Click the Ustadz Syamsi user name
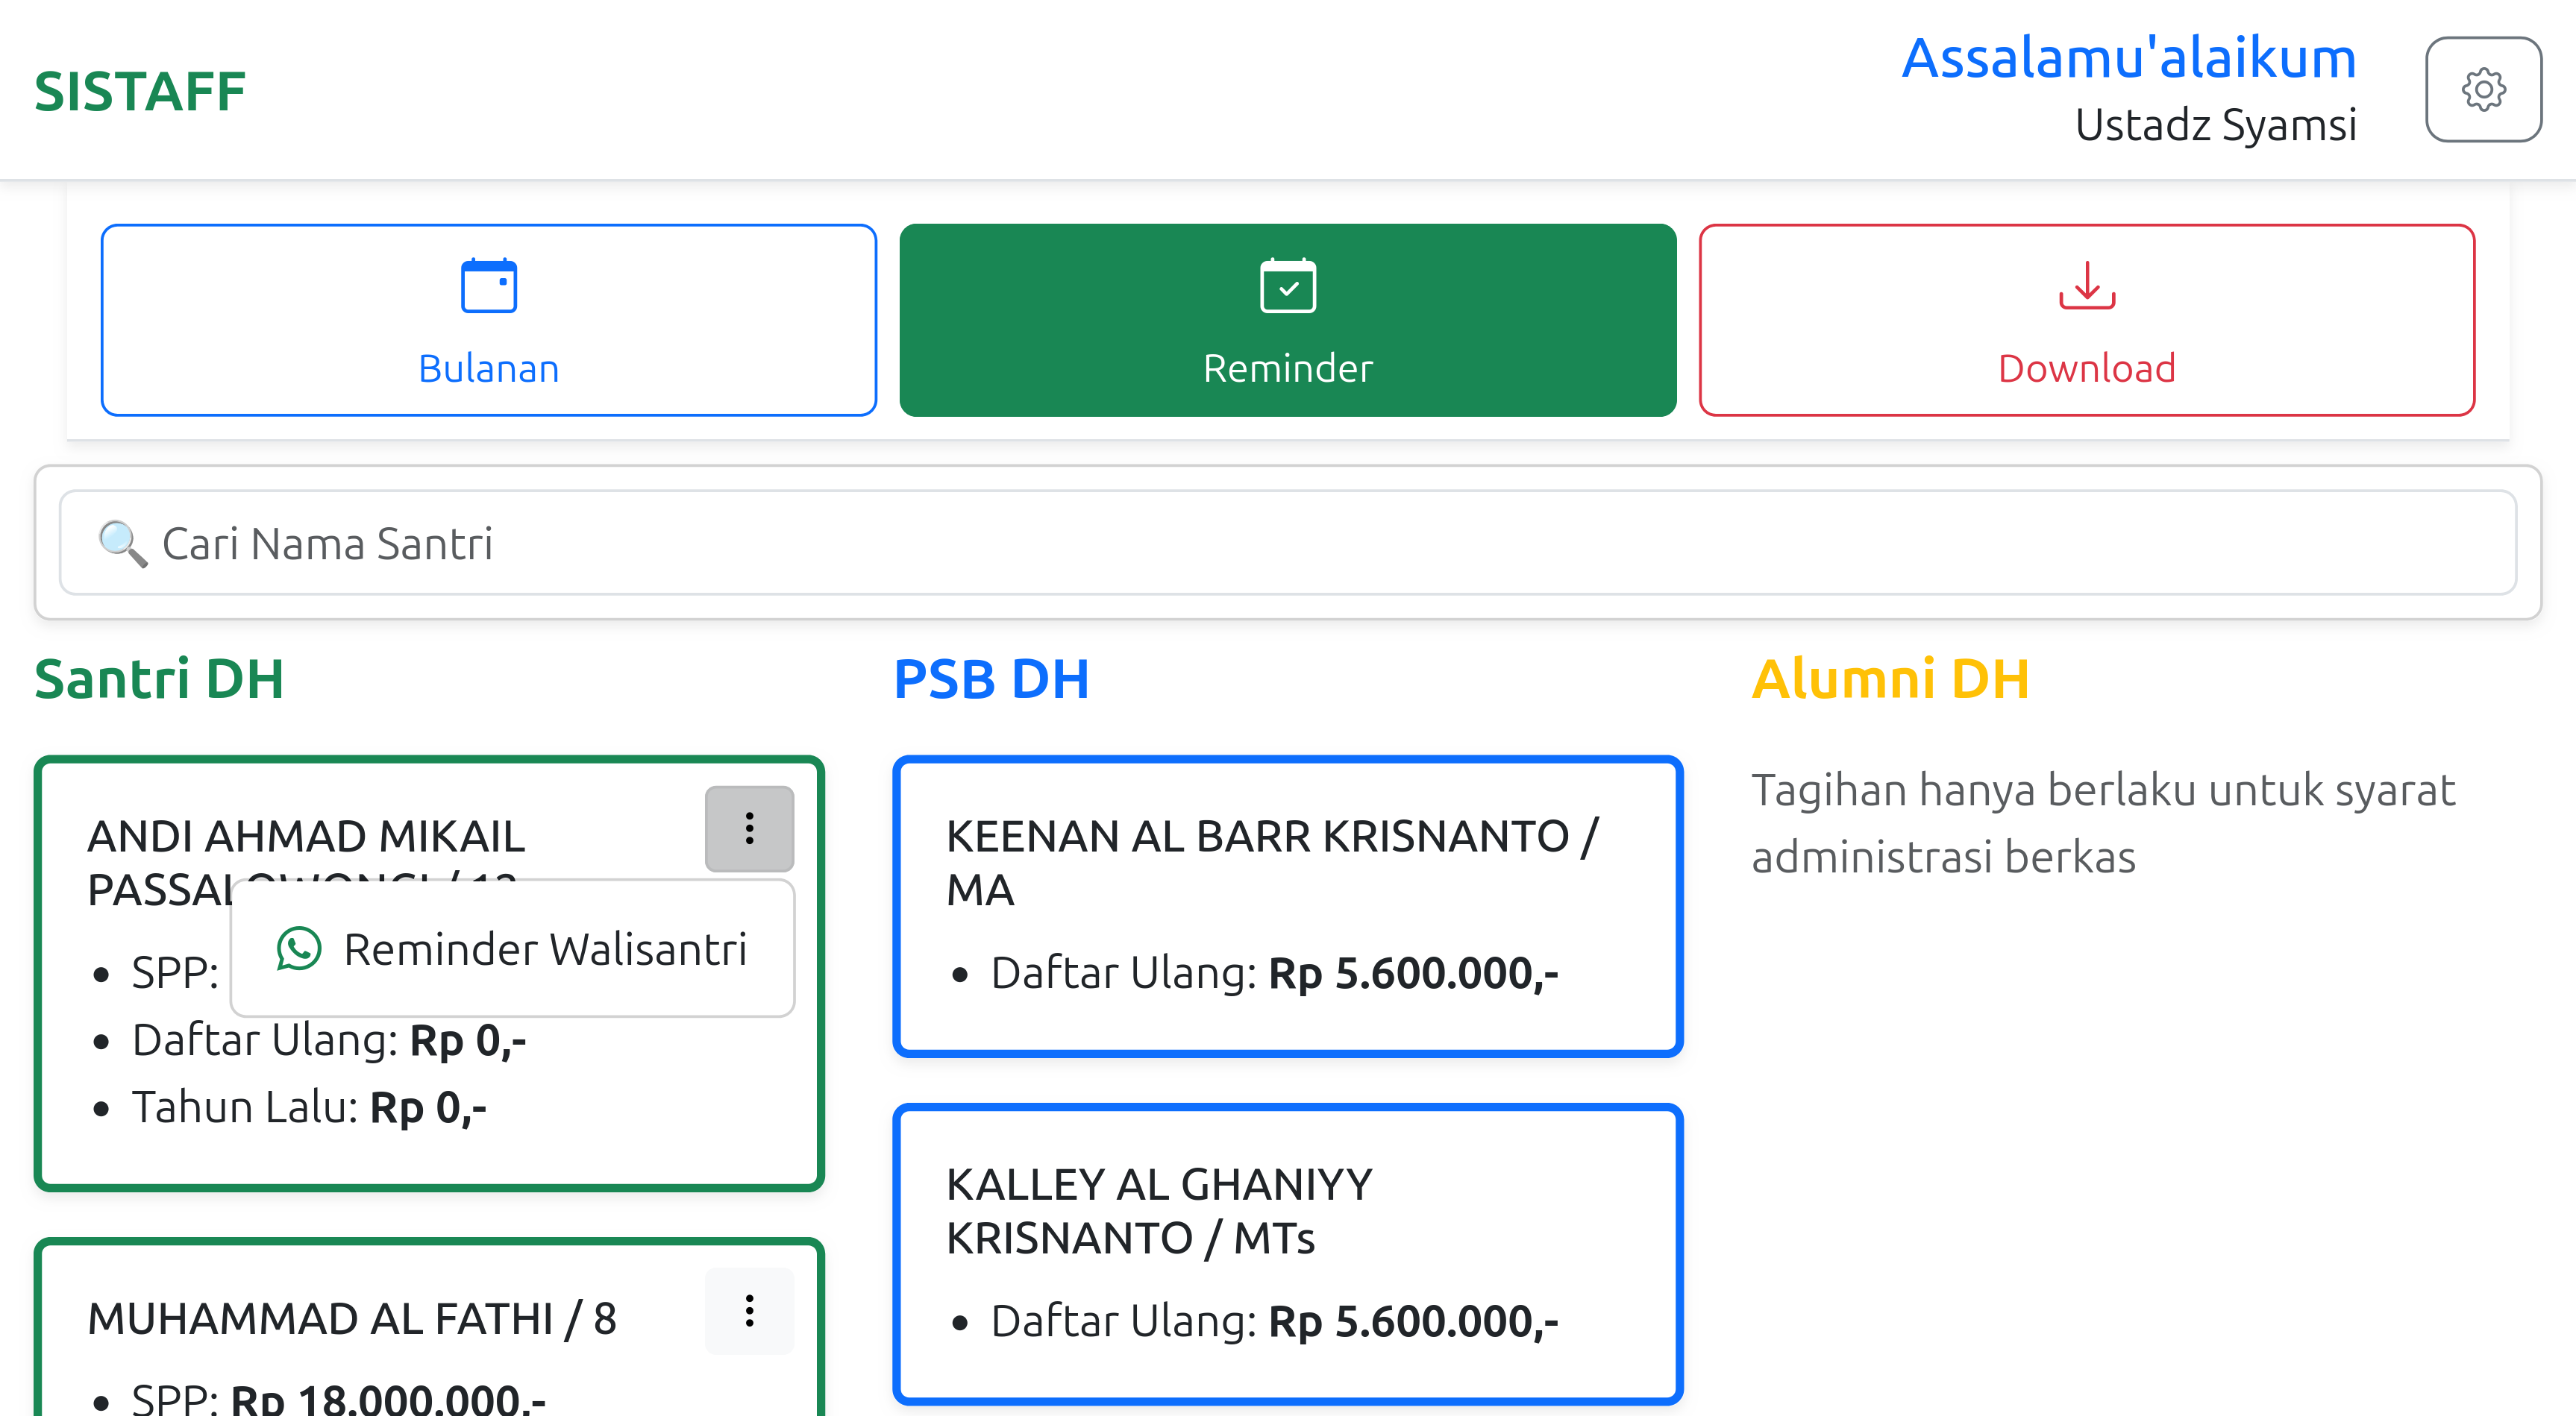This screenshot has height=1416, width=2576. click(2215, 125)
